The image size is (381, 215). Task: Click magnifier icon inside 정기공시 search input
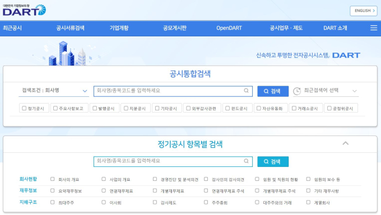pos(246,161)
